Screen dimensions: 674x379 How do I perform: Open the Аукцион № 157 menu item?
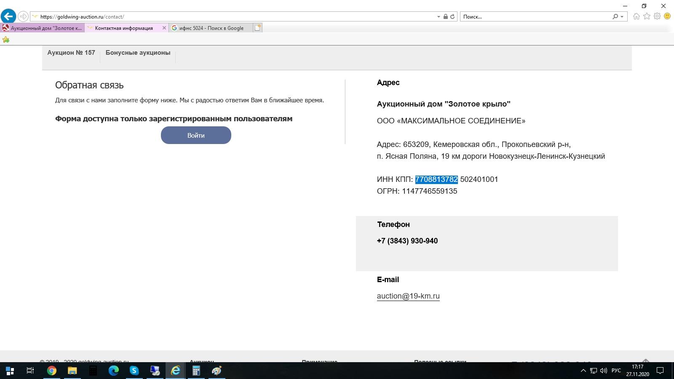click(71, 53)
